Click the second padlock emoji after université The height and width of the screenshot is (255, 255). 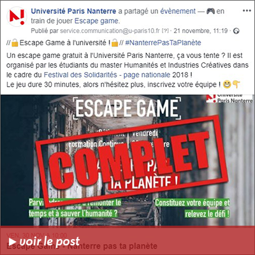point(115,43)
